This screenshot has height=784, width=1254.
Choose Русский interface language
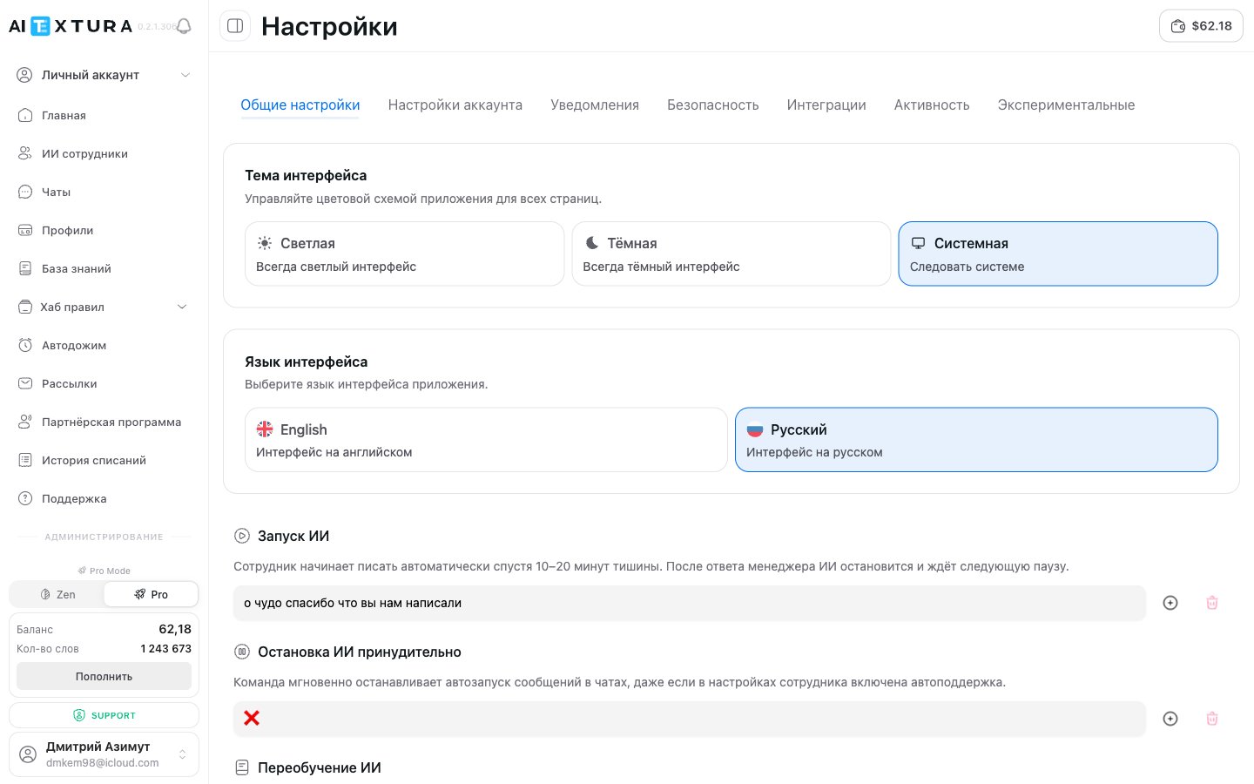pos(976,440)
